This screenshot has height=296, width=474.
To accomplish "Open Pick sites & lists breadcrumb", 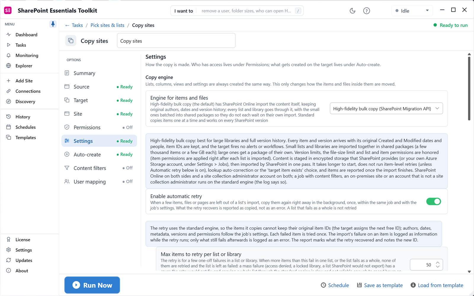I will point(107,25).
